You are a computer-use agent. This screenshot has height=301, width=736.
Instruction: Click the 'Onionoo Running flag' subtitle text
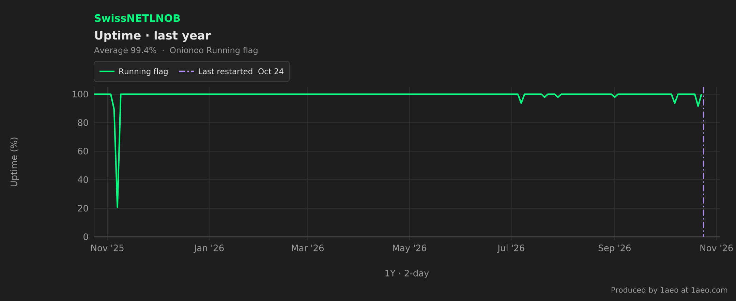tap(214, 50)
